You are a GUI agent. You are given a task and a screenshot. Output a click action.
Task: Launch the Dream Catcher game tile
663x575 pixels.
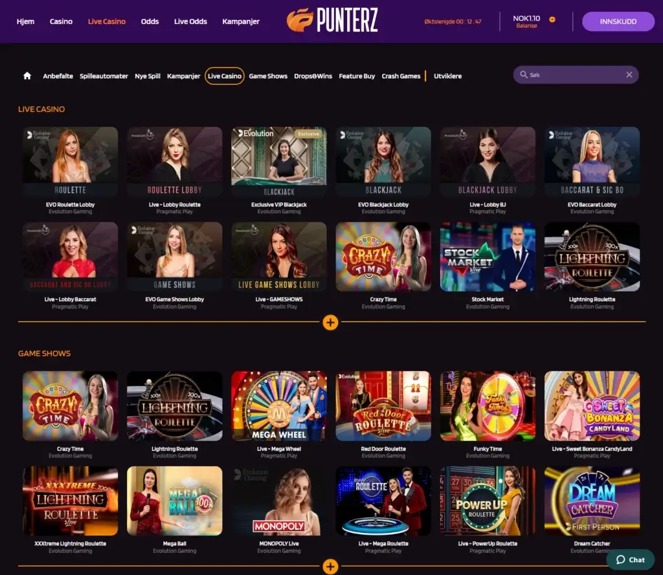(x=592, y=501)
